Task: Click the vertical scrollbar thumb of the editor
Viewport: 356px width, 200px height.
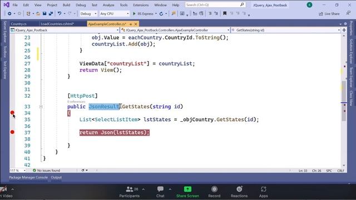Action: click(x=344, y=101)
